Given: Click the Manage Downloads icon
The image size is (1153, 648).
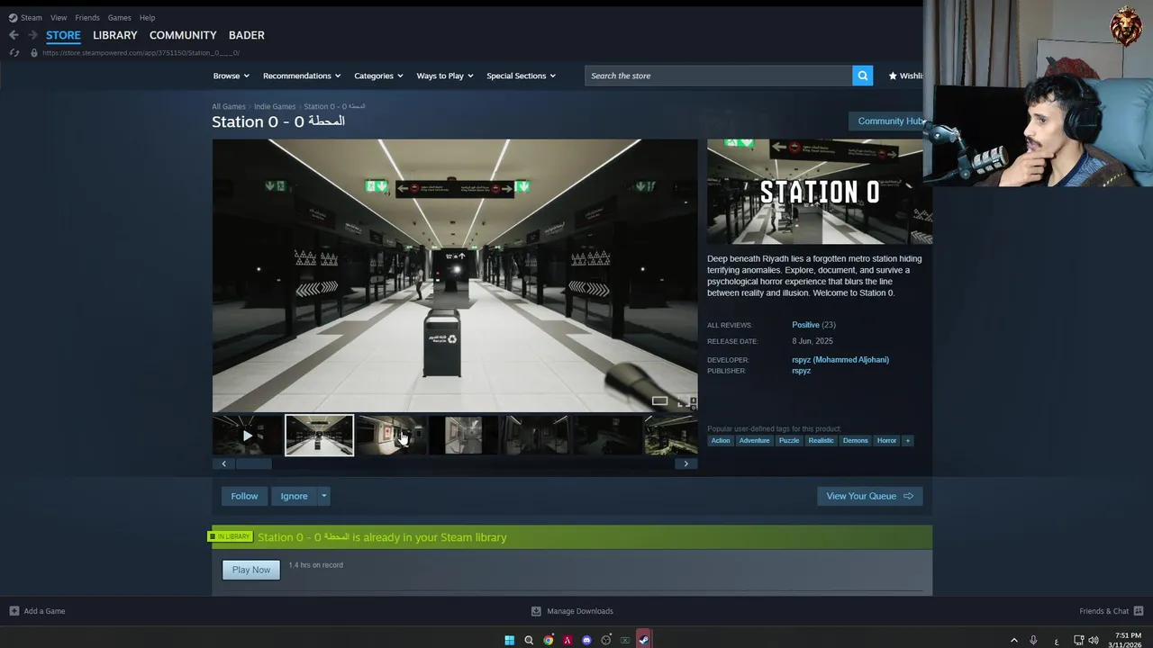Looking at the screenshot, I should [536, 611].
